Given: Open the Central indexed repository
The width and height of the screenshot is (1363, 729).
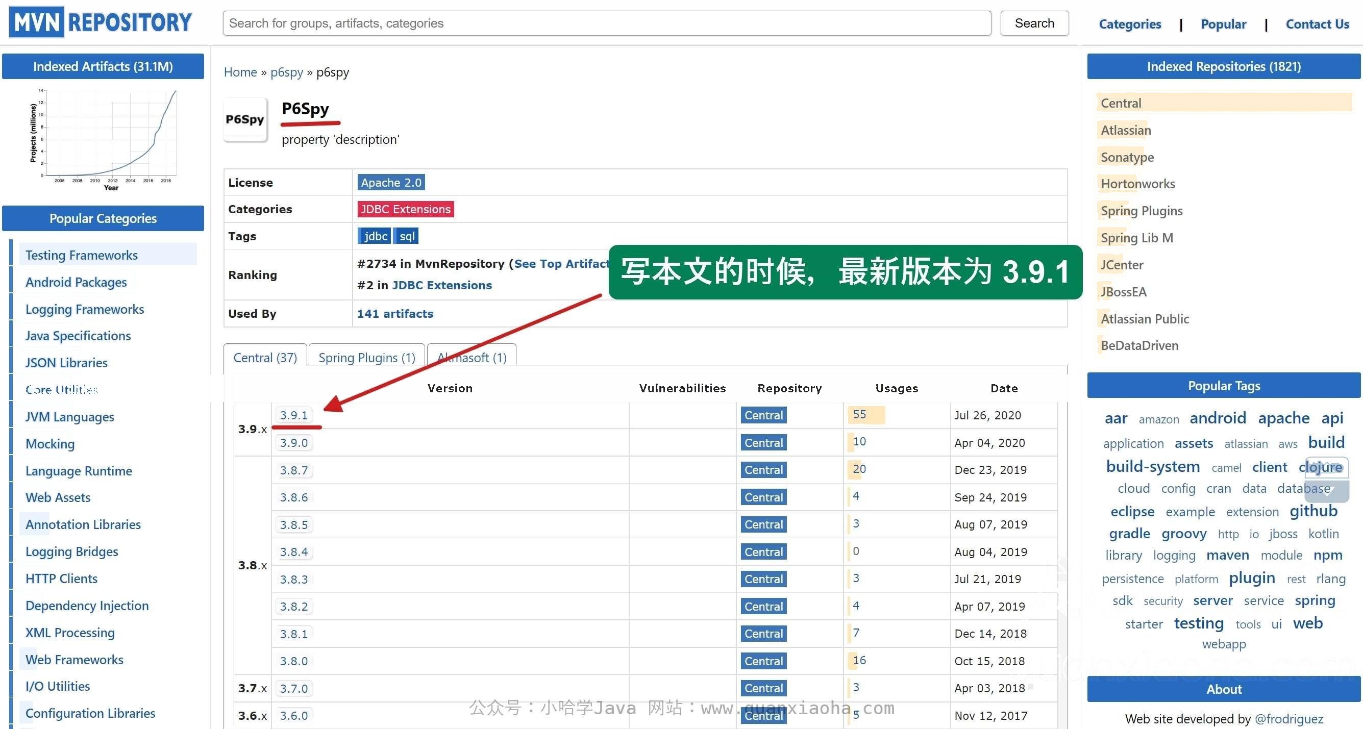Looking at the screenshot, I should [x=1121, y=103].
